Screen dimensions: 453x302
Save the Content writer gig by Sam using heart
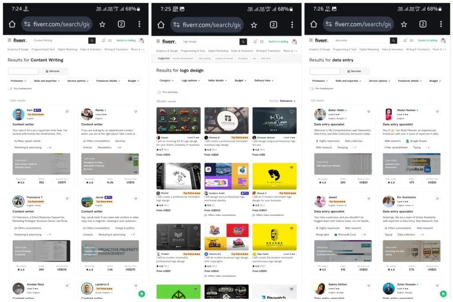66,111
